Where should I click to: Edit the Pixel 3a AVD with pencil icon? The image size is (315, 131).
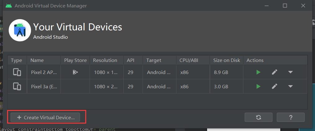[x=274, y=86]
